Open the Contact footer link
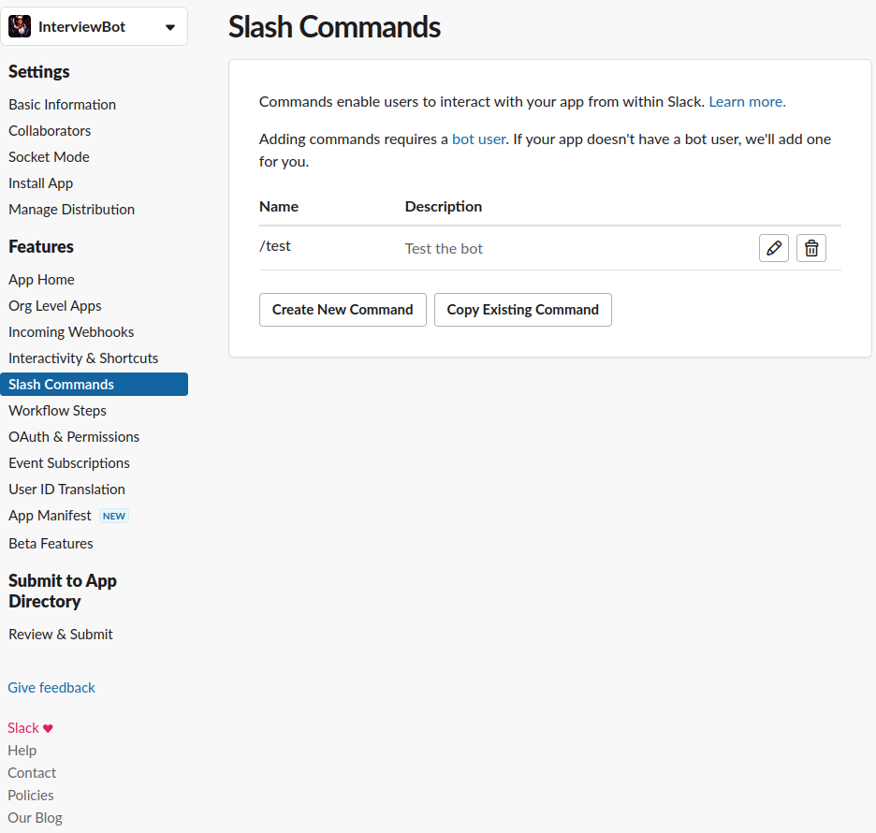Viewport: 876px width, 833px height. point(32,773)
